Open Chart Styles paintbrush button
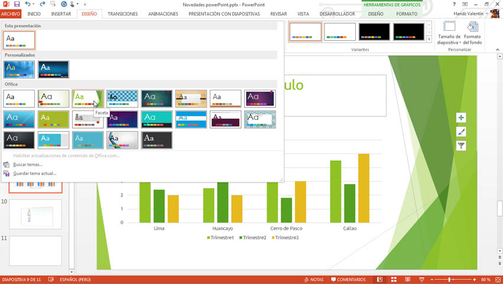Image resolution: width=503 pixels, height=284 pixels. [x=461, y=132]
